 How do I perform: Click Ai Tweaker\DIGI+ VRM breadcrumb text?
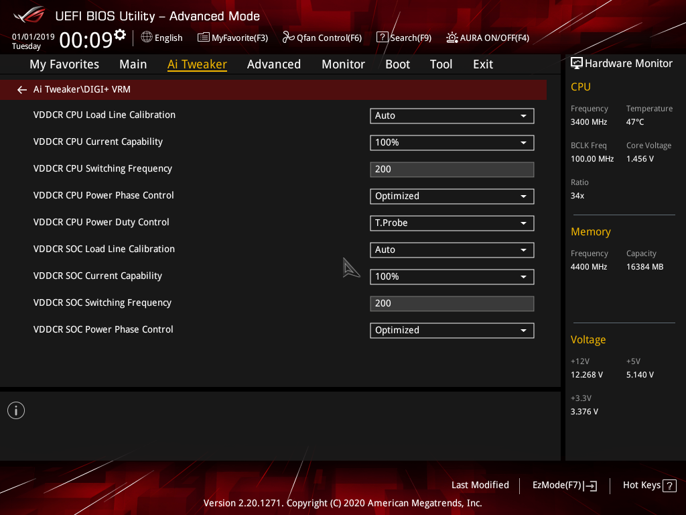point(82,90)
